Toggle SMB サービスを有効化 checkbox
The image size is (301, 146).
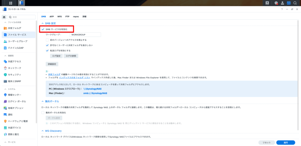43,29
